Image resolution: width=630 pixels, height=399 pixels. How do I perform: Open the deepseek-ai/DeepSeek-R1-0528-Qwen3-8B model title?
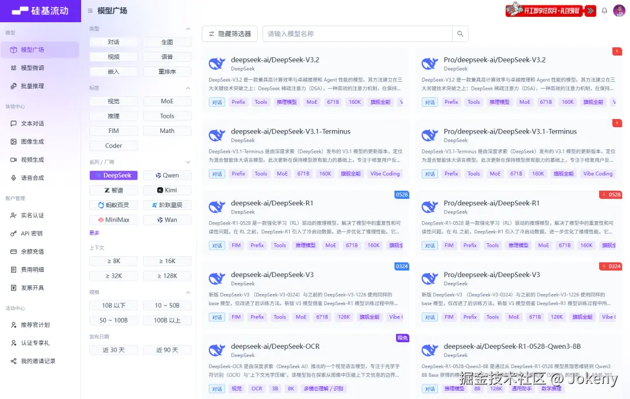pyautogui.click(x=512, y=346)
